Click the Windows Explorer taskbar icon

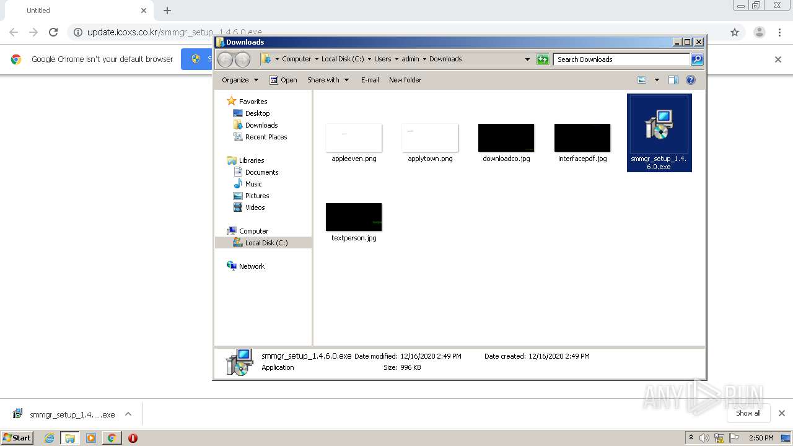coord(69,438)
